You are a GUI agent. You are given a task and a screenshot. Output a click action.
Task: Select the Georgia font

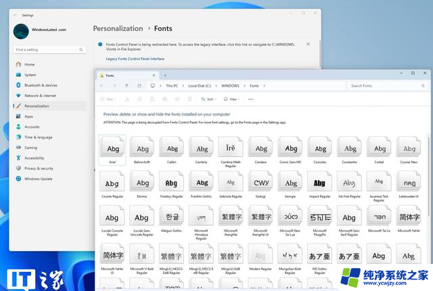[x=290, y=185]
